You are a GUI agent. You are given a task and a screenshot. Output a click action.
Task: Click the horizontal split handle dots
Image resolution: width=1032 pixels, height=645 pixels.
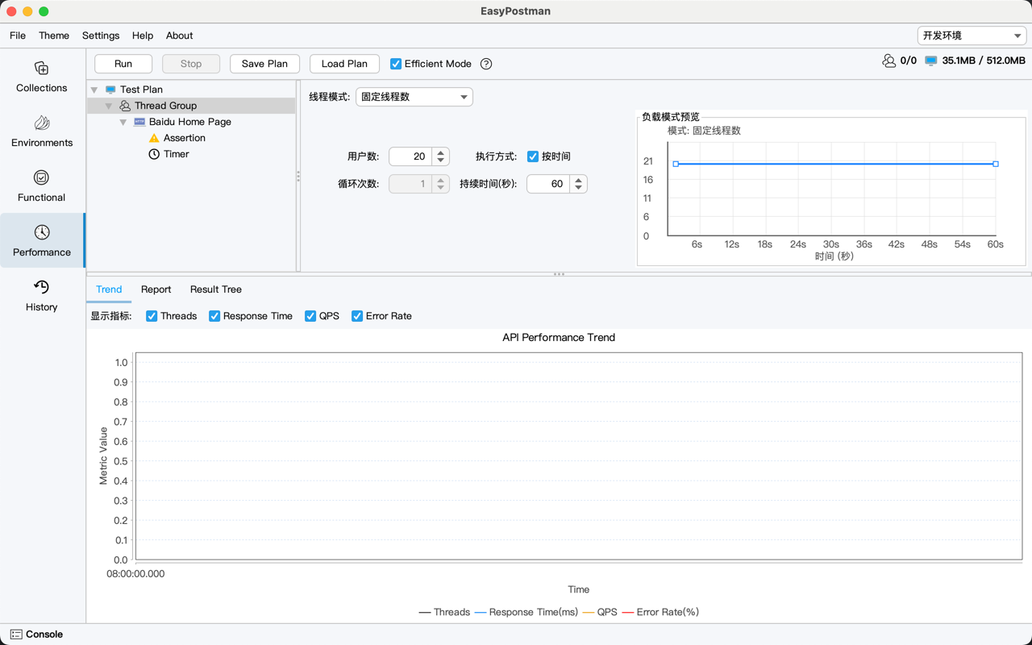(x=559, y=274)
